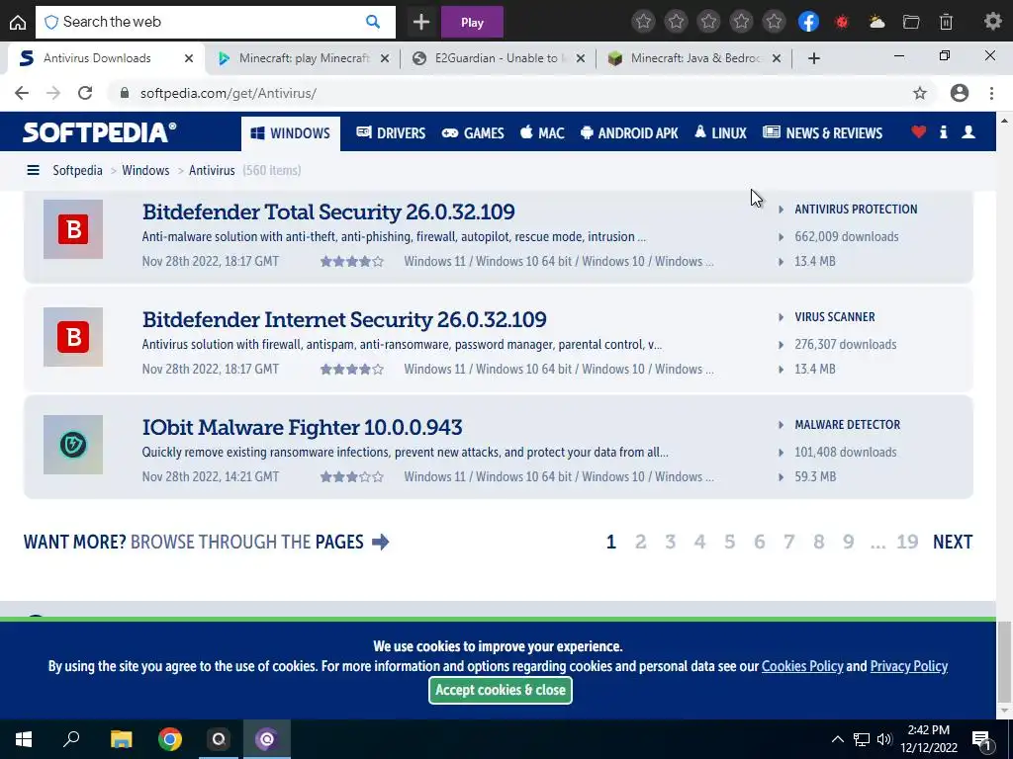Screen dimensions: 1013x759
Task: Click the address bar URL field
Action: click(516, 93)
